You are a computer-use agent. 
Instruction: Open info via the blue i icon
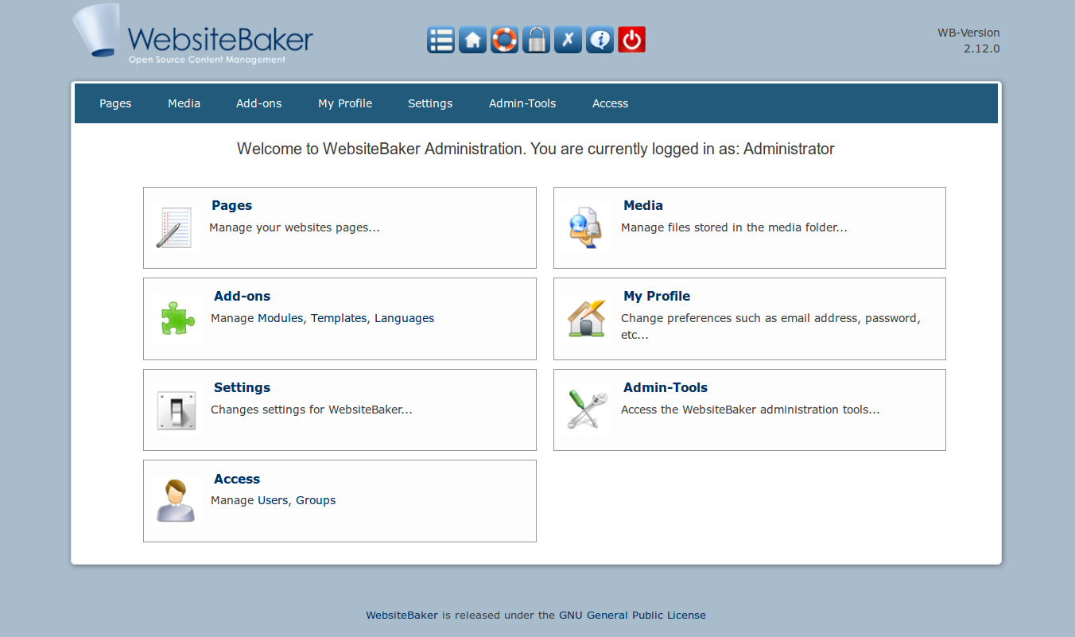pos(600,40)
